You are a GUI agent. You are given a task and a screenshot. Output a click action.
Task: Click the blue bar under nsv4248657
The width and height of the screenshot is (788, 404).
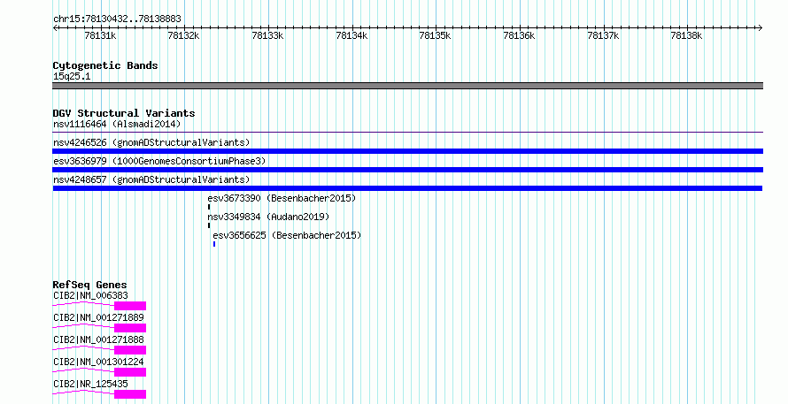tap(407, 188)
